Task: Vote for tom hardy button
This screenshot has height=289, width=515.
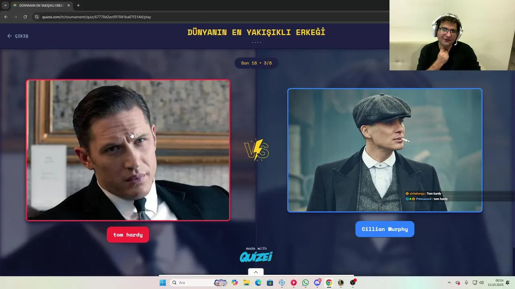Action: [x=128, y=235]
